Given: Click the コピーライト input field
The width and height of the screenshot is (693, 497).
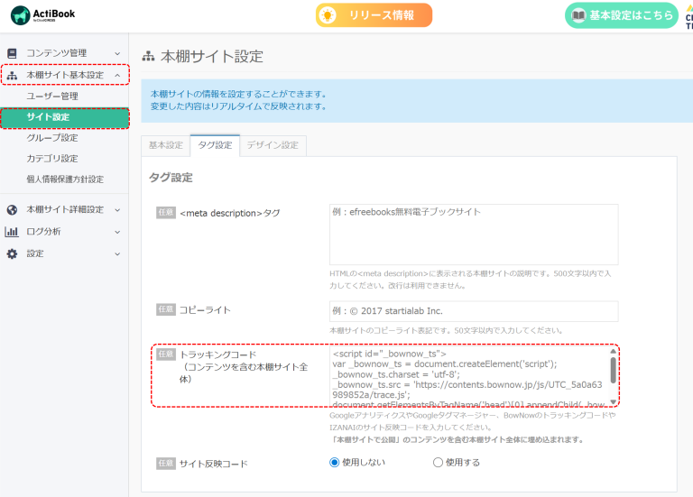Looking at the screenshot, I should pyautogui.click(x=474, y=311).
